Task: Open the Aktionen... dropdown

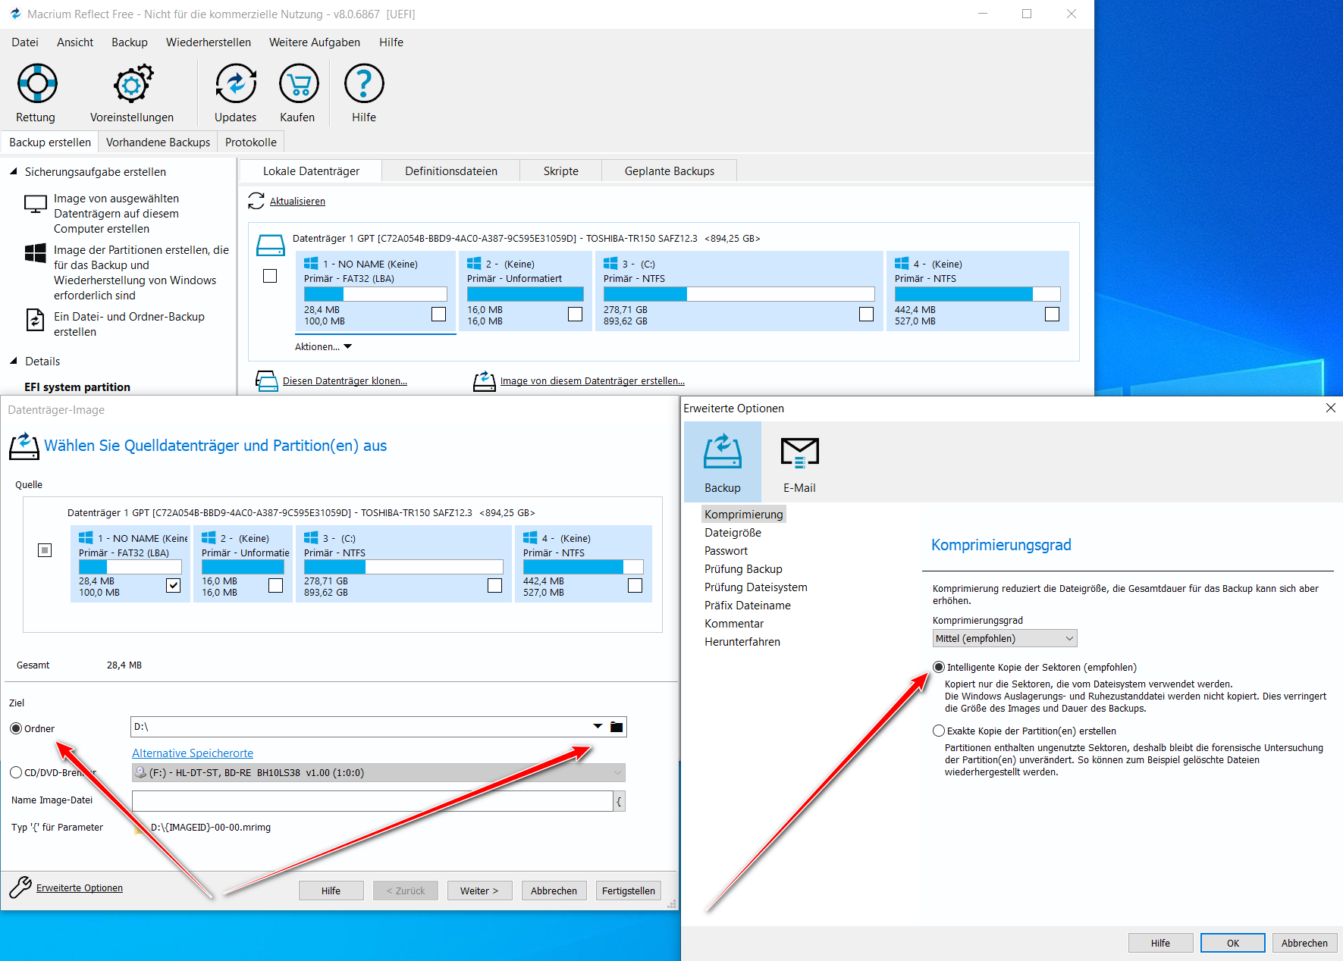Action: (x=324, y=346)
